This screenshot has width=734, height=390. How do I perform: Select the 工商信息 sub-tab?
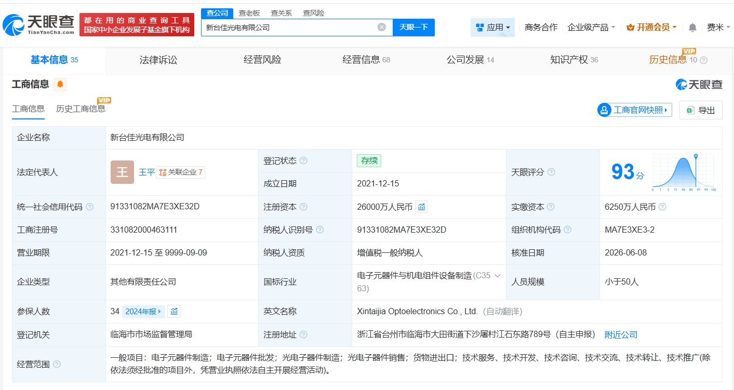point(28,109)
